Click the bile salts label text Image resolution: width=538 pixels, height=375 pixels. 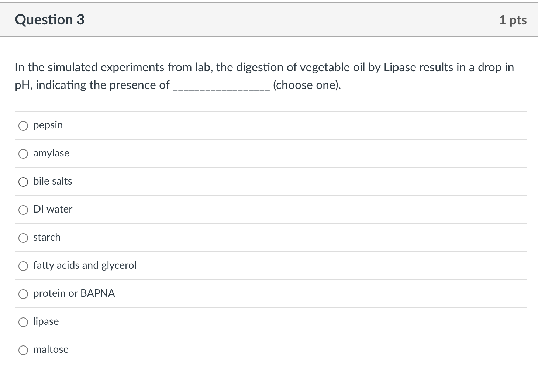pyautogui.click(x=52, y=181)
